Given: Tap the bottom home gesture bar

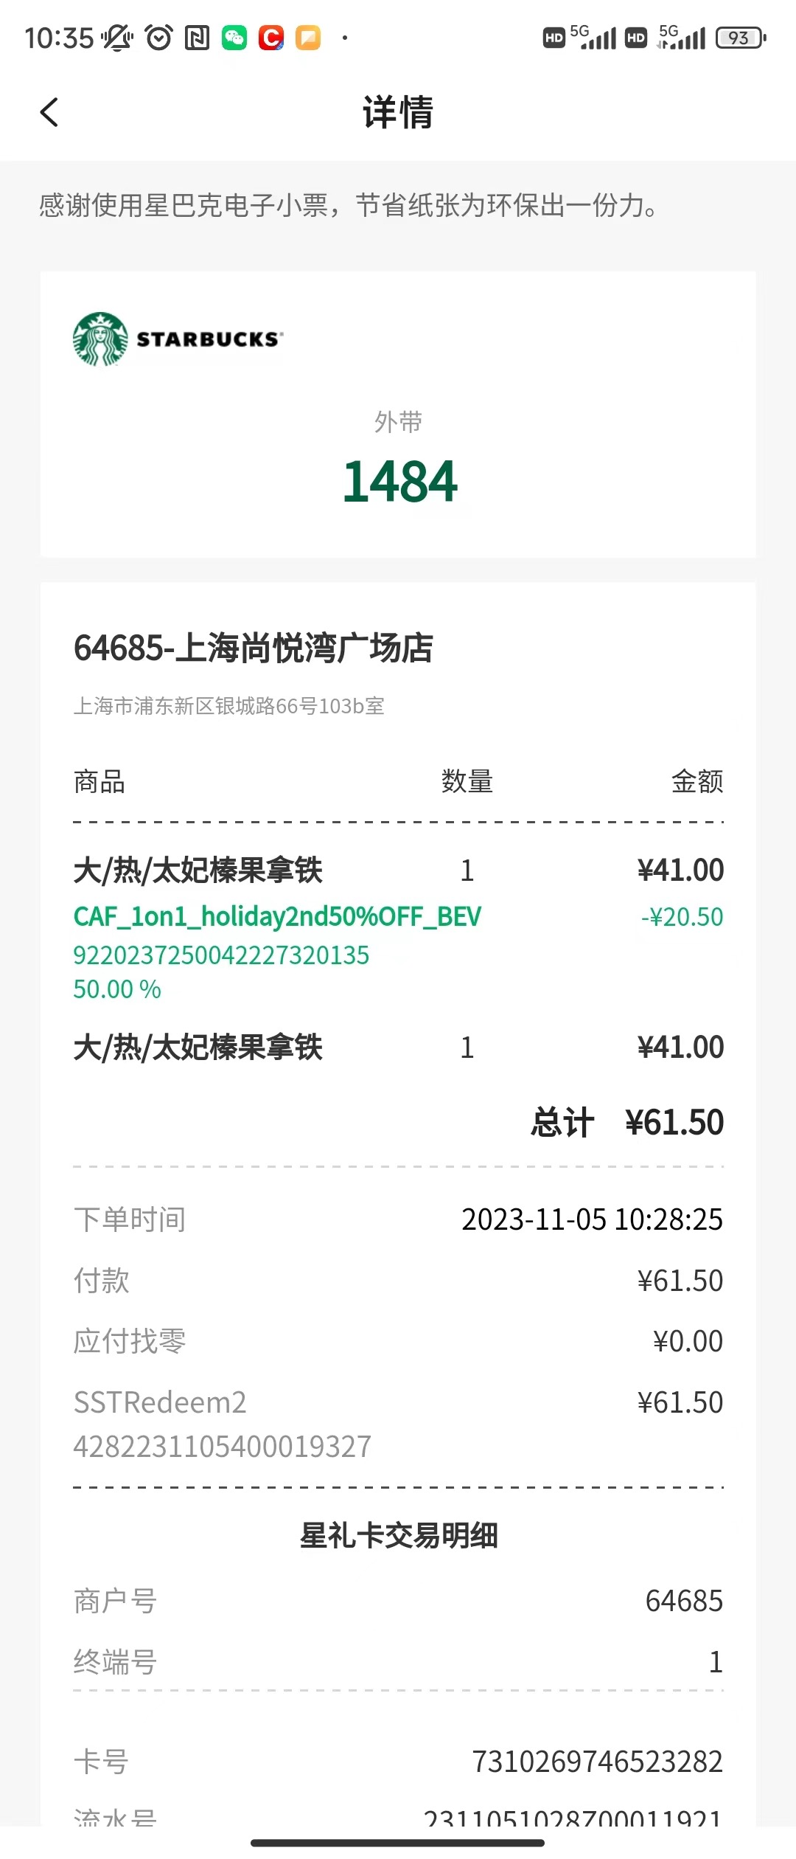Looking at the screenshot, I should point(398,1843).
